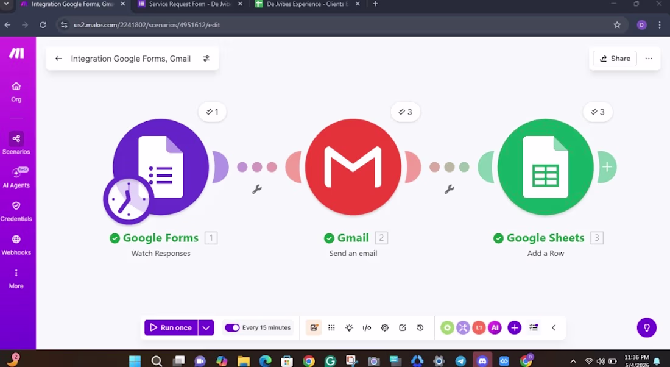The image size is (670, 367).
Task: Go to Org home in sidebar
Action: click(x=16, y=92)
